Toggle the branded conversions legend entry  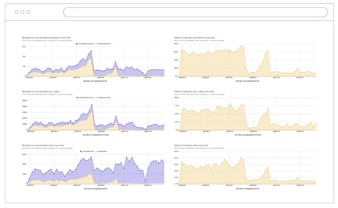pyautogui.click(x=104, y=43)
